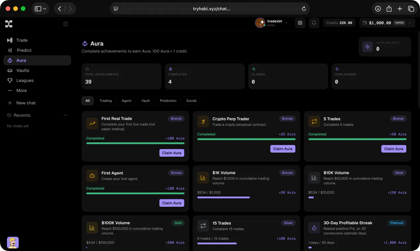
Task: Click the $1K Volume bar-chart icon
Action: point(203,178)
